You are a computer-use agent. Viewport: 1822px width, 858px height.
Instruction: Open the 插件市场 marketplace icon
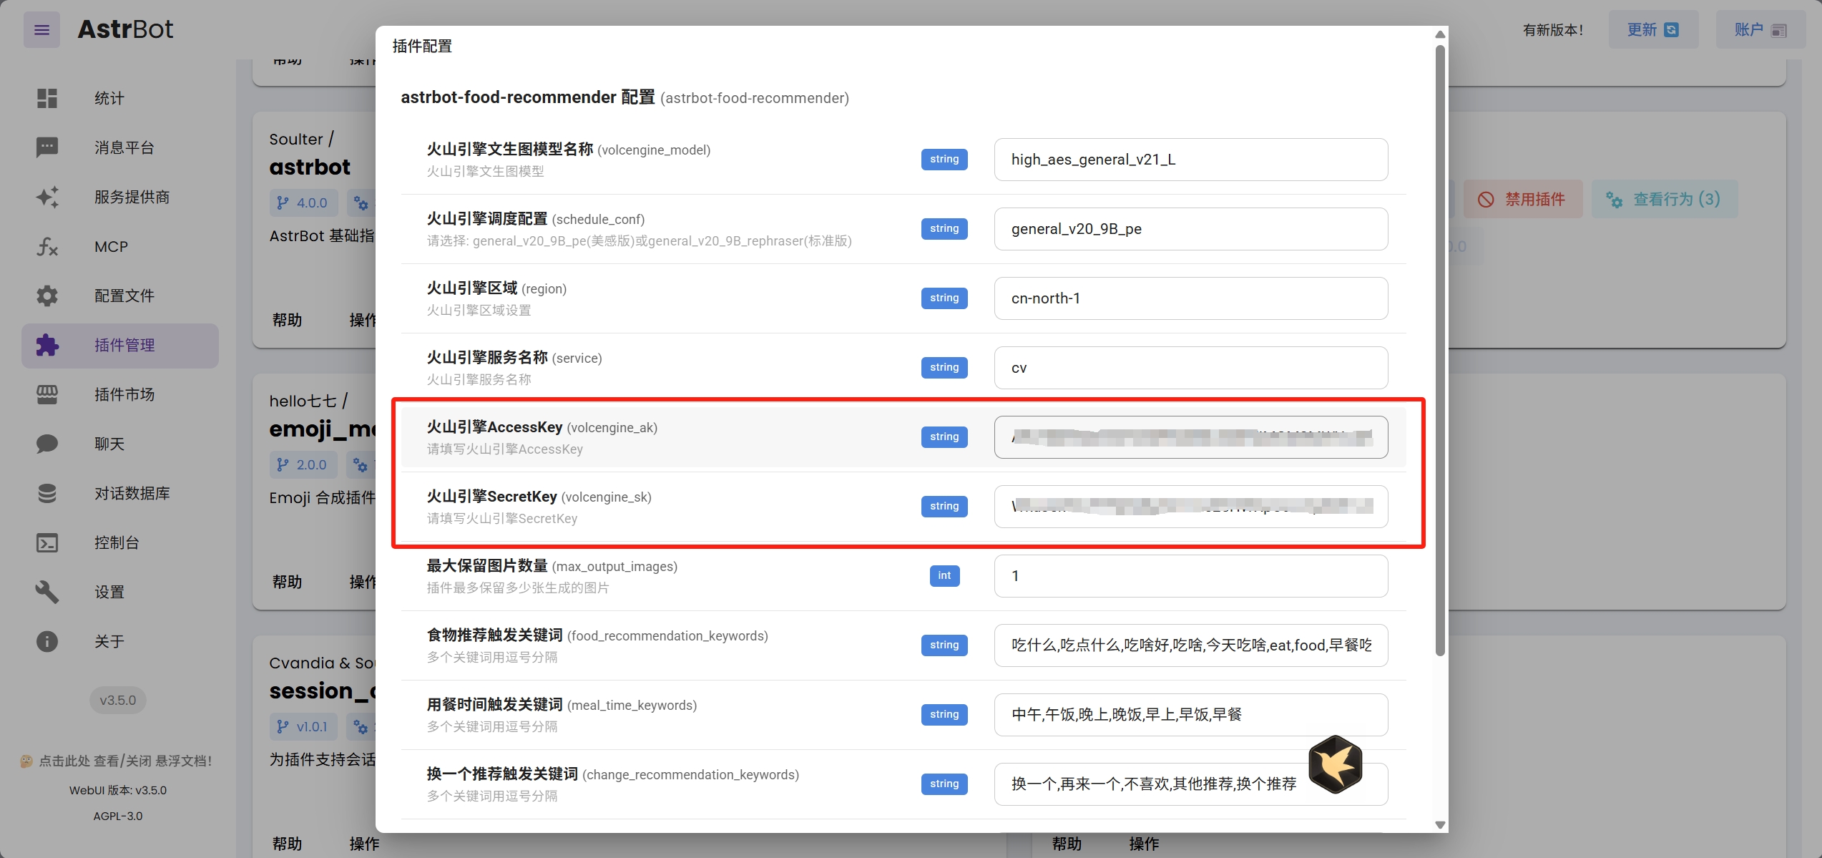click(x=46, y=394)
